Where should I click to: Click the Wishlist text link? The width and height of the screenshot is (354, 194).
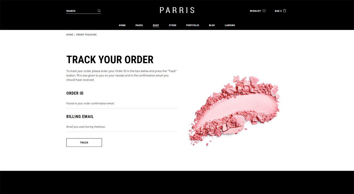pyautogui.click(x=255, y=11)
